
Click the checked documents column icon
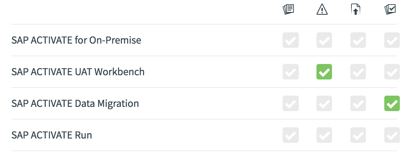[390, 9]
